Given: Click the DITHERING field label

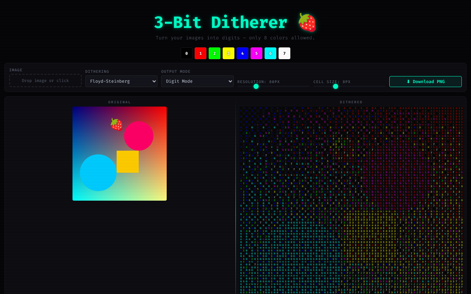Looking at the screenshot, I should 97,72.
